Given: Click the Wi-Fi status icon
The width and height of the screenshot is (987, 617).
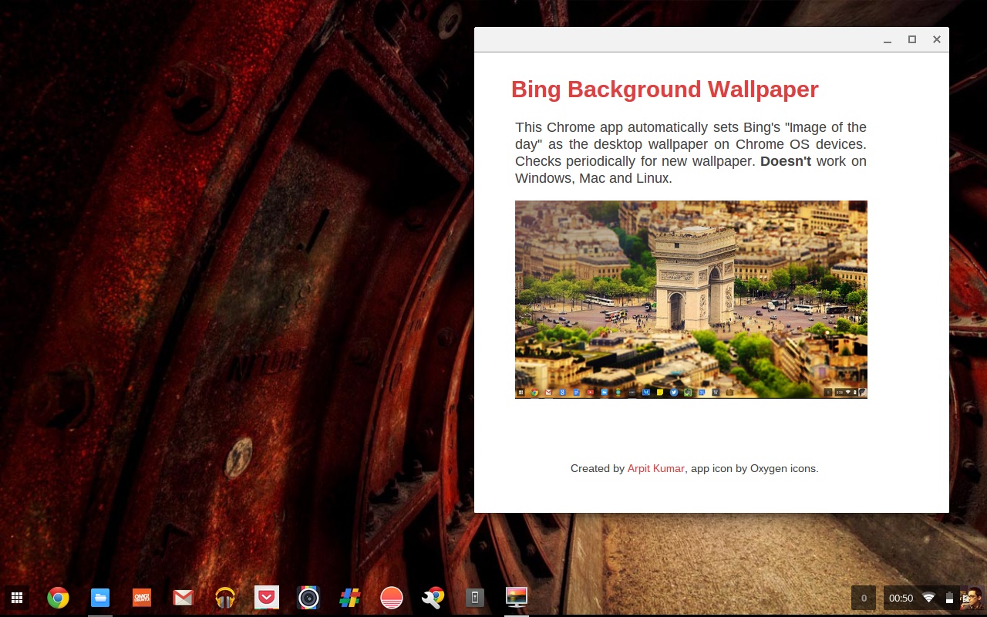Looking at the screenshot, I should [x=928, y=598].
